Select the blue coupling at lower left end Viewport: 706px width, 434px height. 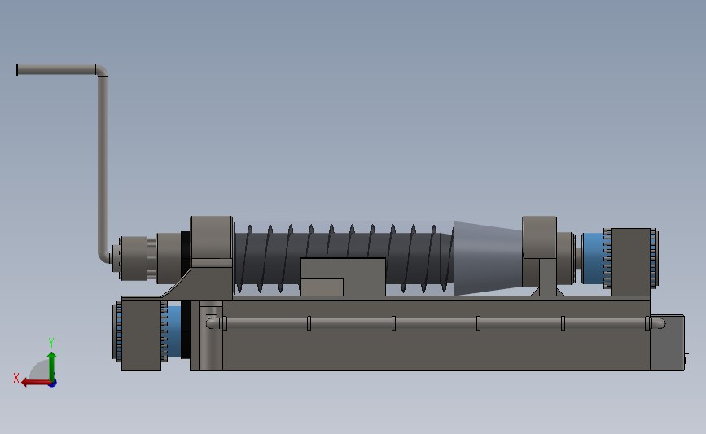[174, 332]
